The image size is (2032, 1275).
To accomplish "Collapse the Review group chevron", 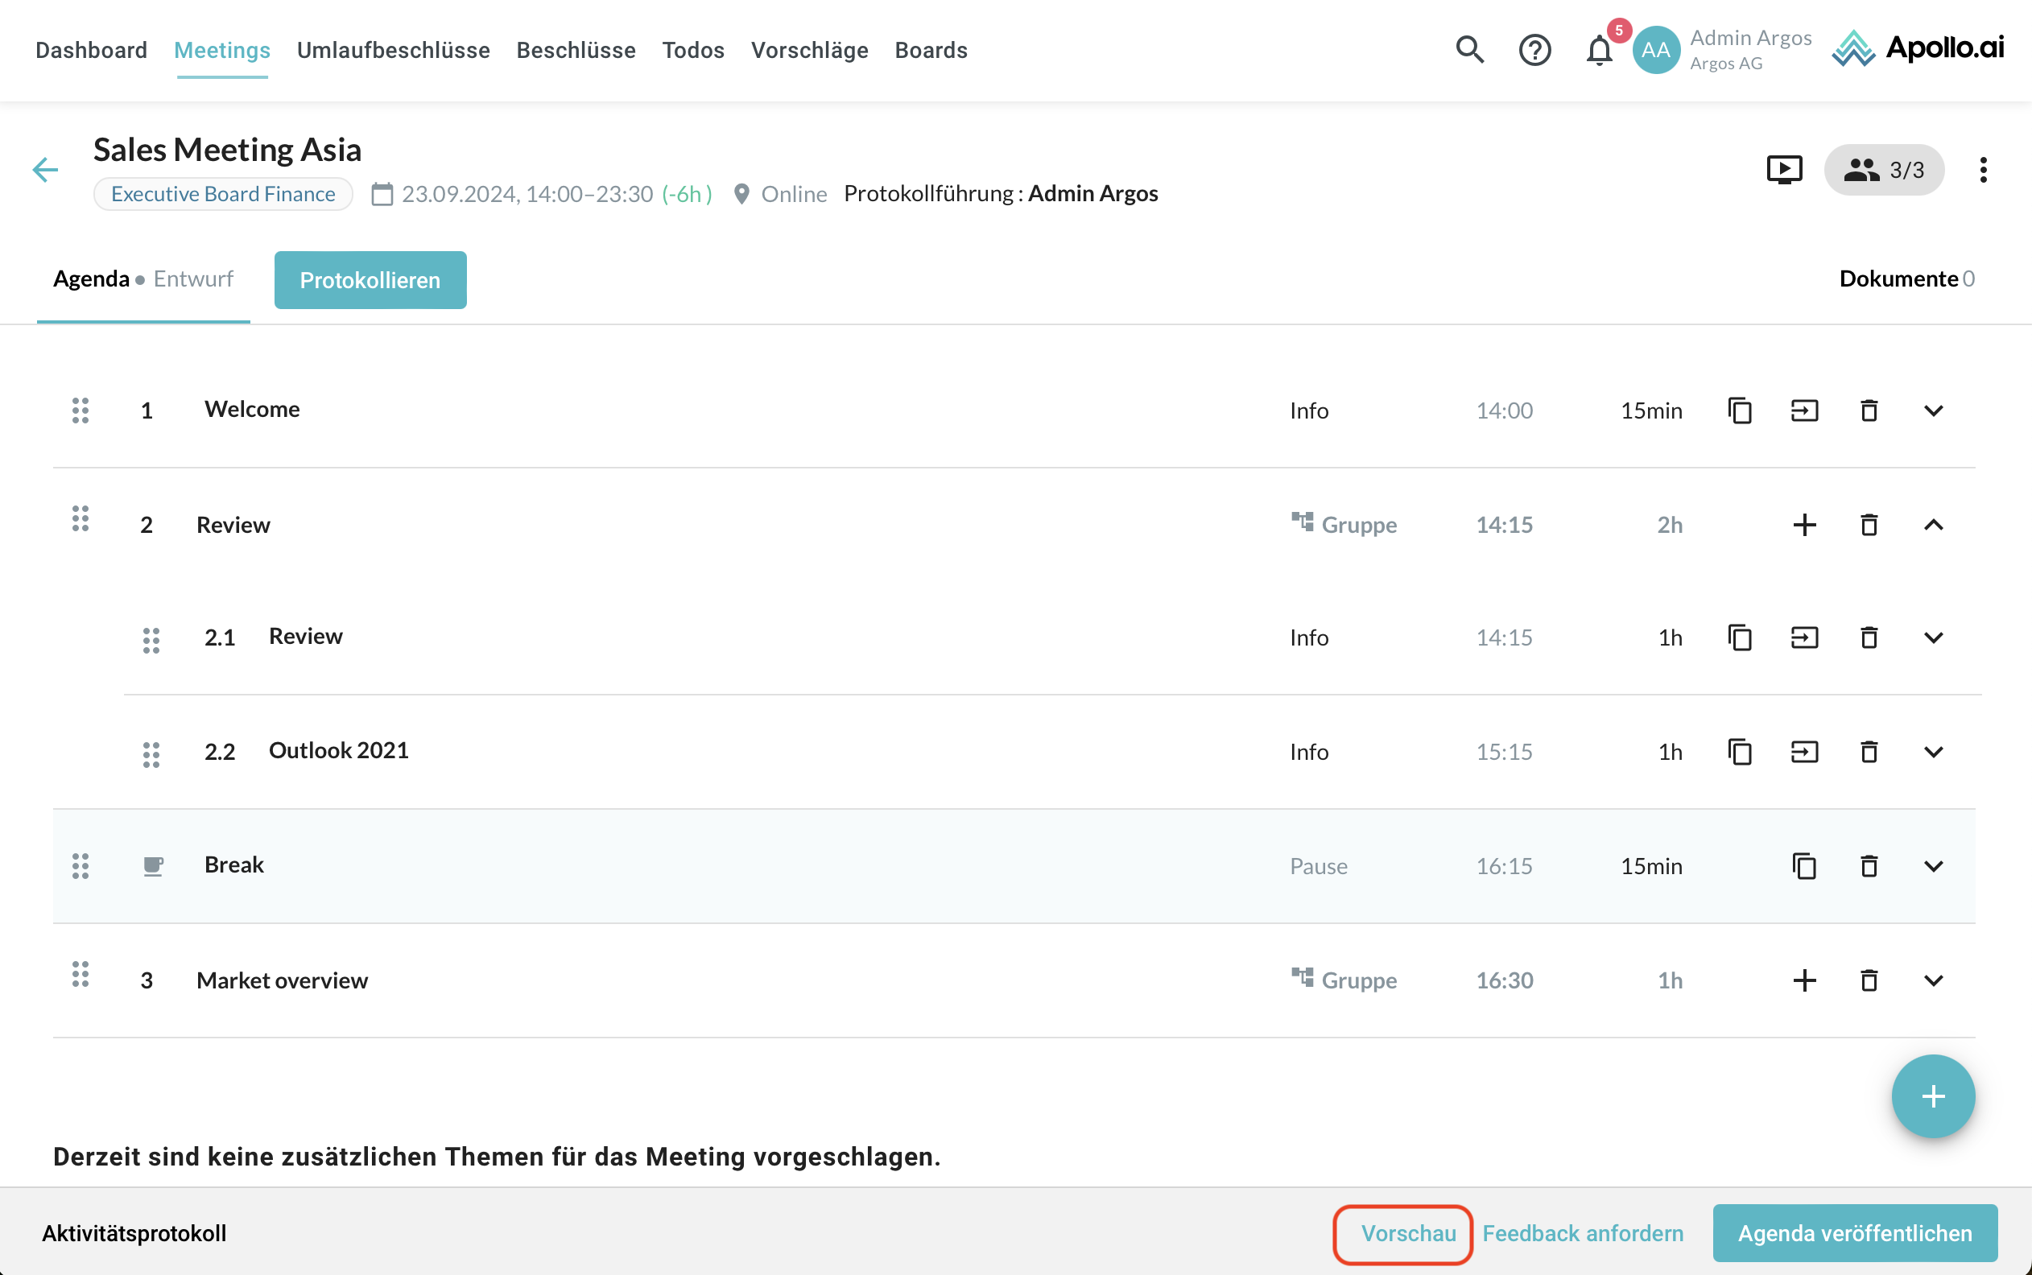I will [1932, 525].
